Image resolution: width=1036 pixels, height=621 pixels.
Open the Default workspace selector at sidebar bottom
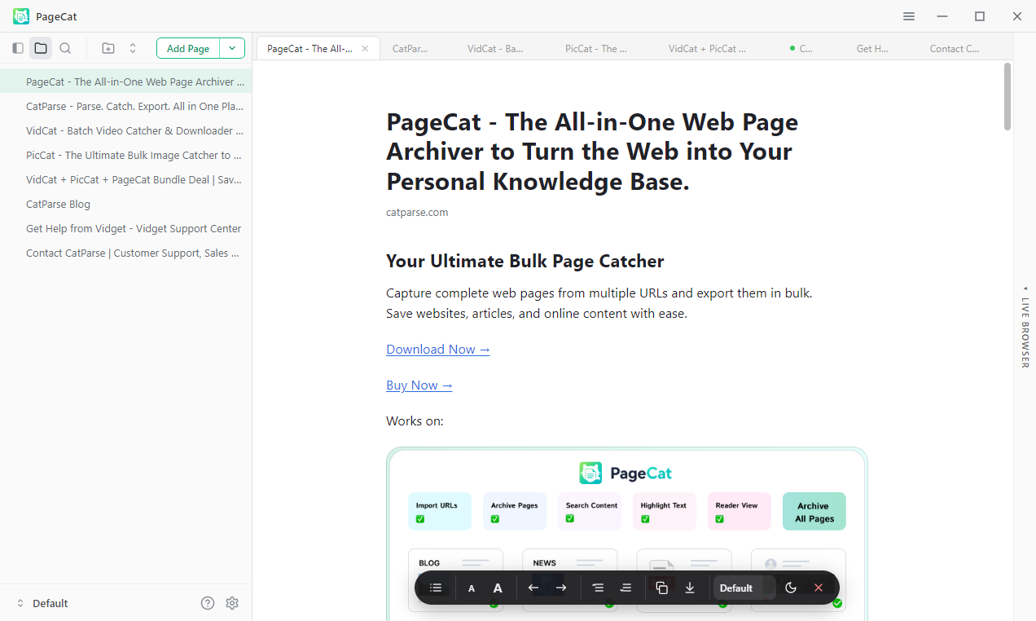point(42,603)
